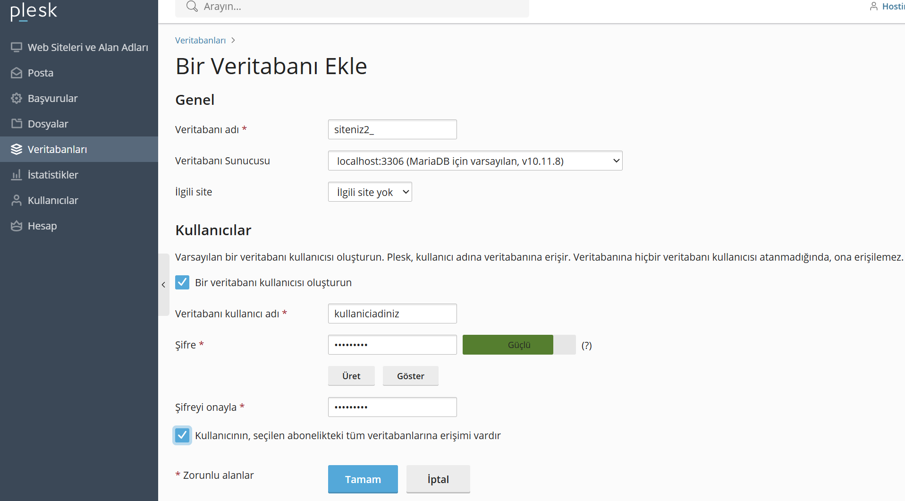Click the Hesap crown icon

pos(17,226)
